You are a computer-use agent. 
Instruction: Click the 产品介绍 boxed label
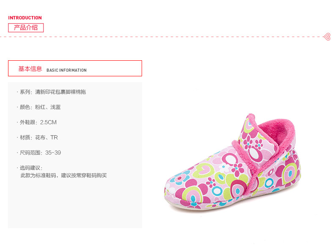tap(26, 28)
